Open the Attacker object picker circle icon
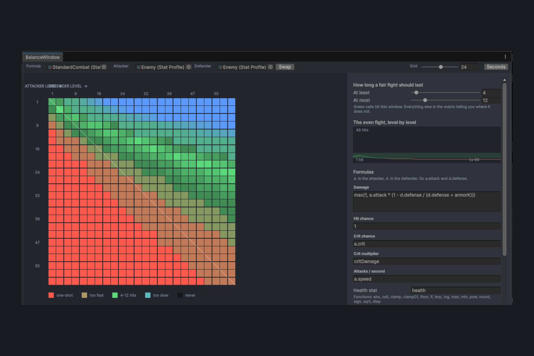Screen dimensions: 534x356 189,67
